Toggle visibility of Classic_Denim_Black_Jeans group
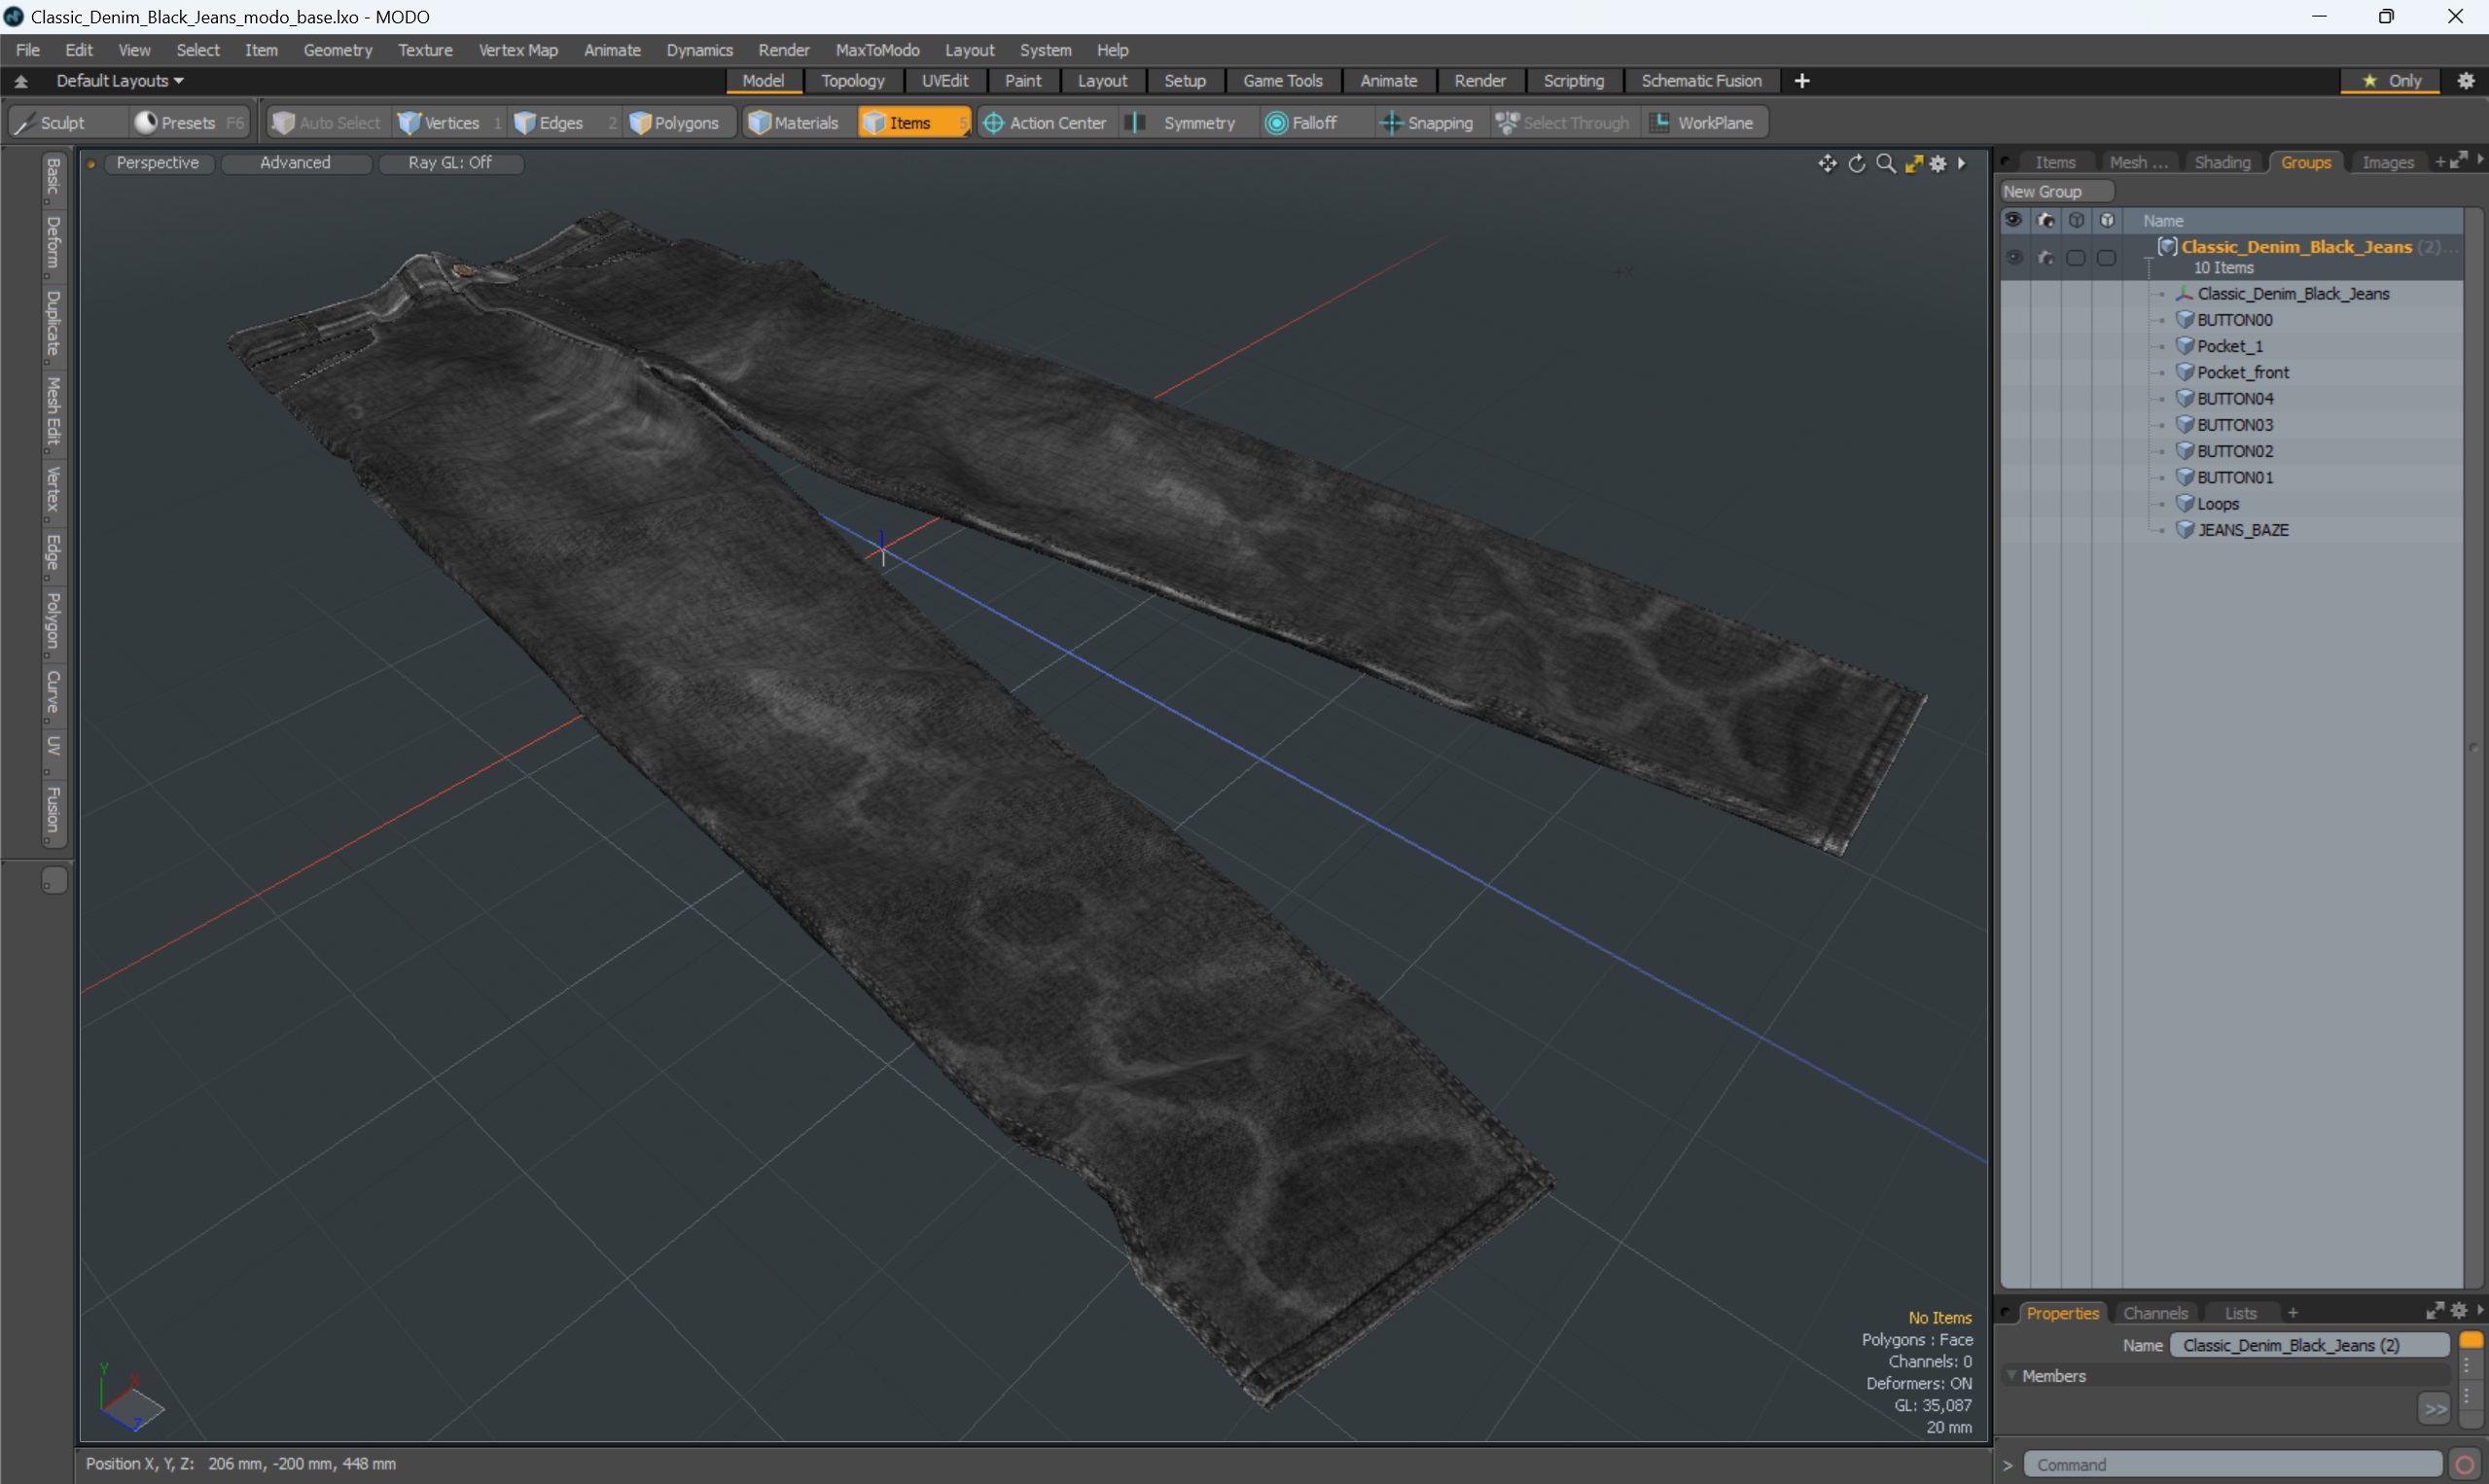2489x1484 pixels. (2014, 257)
